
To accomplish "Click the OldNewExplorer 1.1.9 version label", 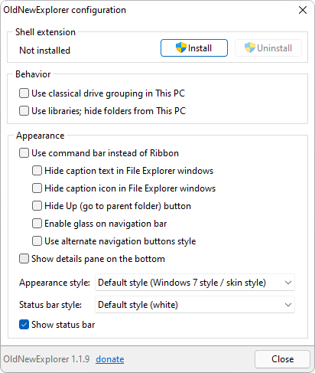I will [x=47, y=359].
